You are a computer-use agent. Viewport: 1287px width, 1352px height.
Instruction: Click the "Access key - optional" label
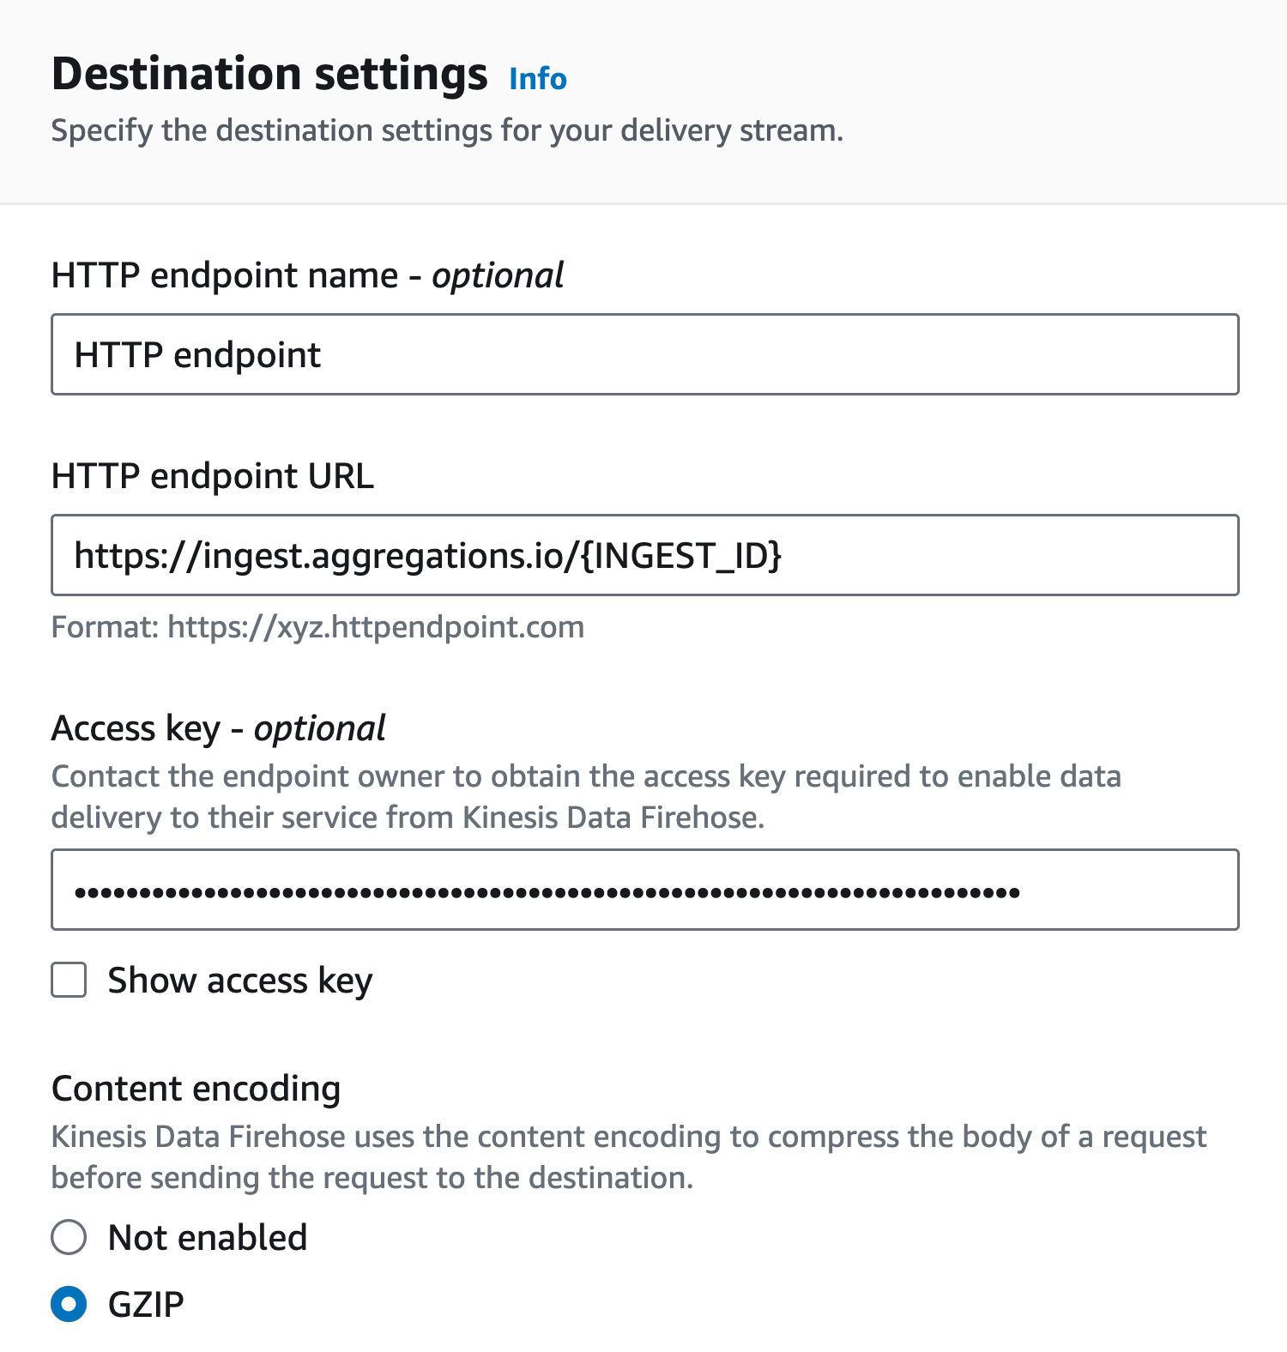click(x=218, y=728)
